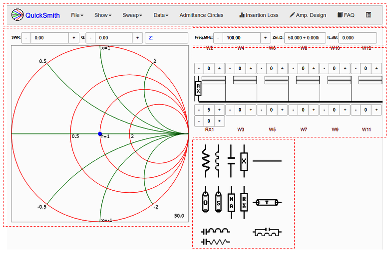Increase the frequency in MHz
Screen dimensions: 389x253
tap(265, 38)
